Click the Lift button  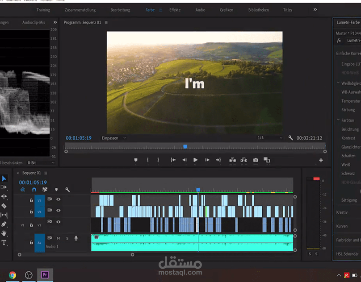pyautogui.click(x=232, y=160)
